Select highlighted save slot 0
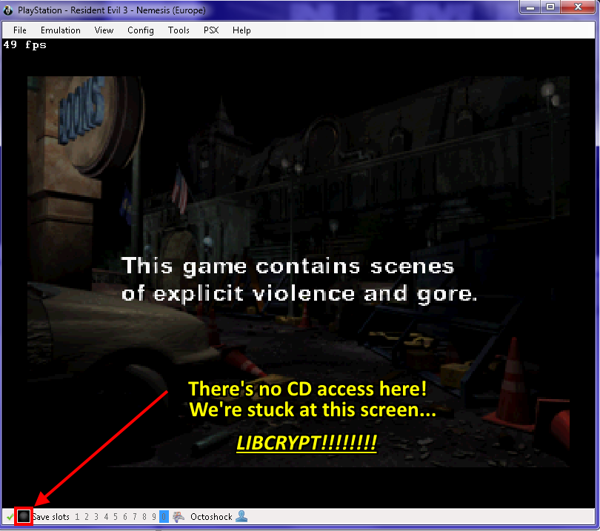The height and width of the screenshot is (531, 600). [x=164, y=517]
